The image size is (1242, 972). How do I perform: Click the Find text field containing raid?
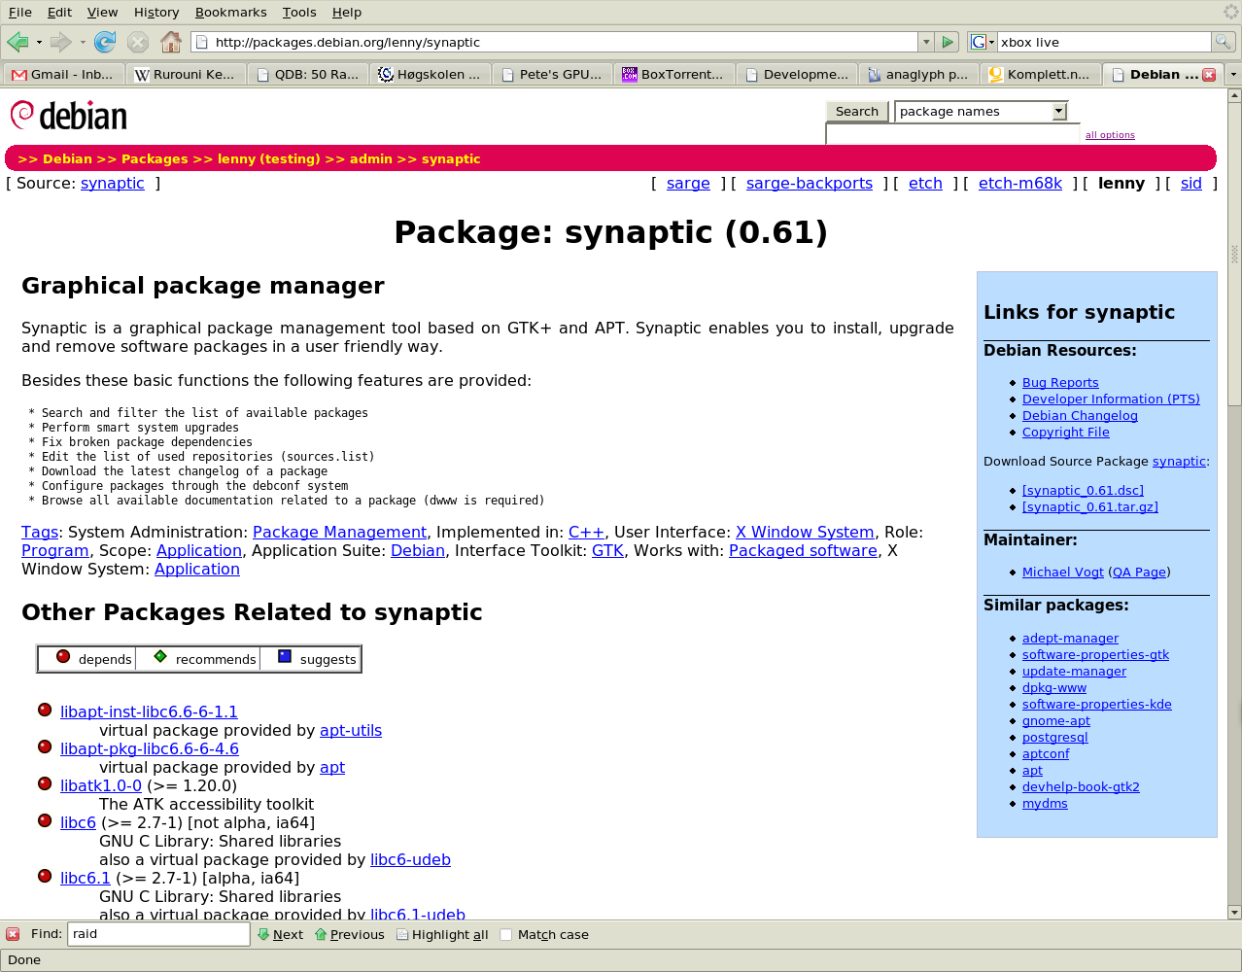pos(158,934)
